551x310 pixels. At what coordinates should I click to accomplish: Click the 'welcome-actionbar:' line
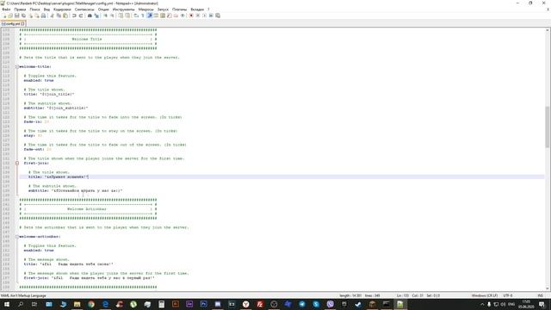coord(40,237)
